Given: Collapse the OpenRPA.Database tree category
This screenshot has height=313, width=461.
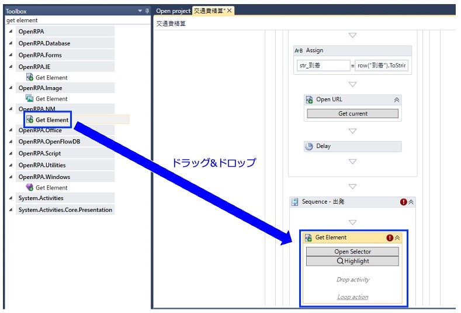Looking at the screenshot, I should click(11, 43).
